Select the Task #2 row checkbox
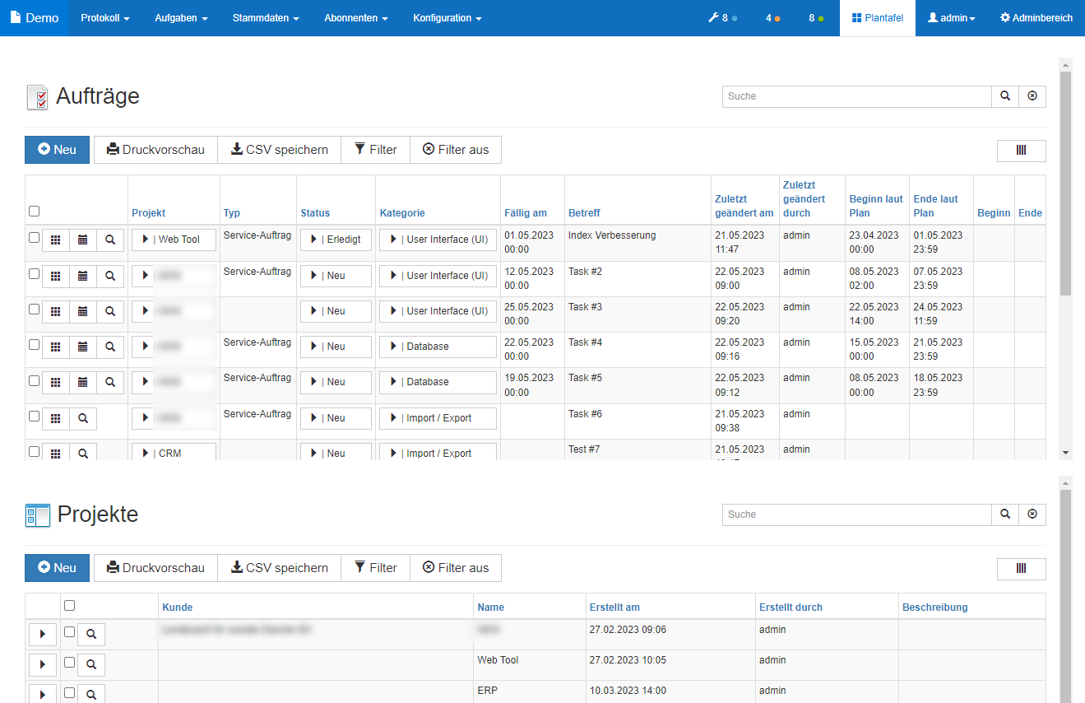Screen dimensions: 1085x703 (x=34, y=273)
